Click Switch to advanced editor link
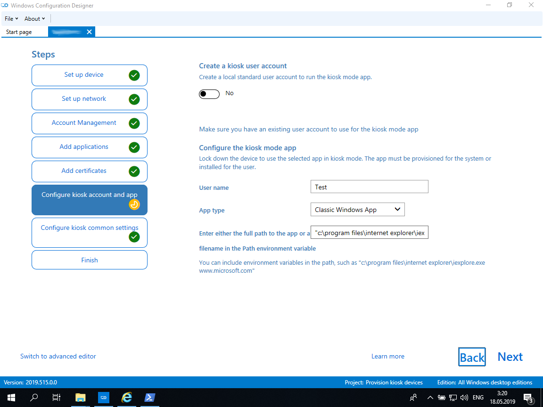 [x=58, y=356]
